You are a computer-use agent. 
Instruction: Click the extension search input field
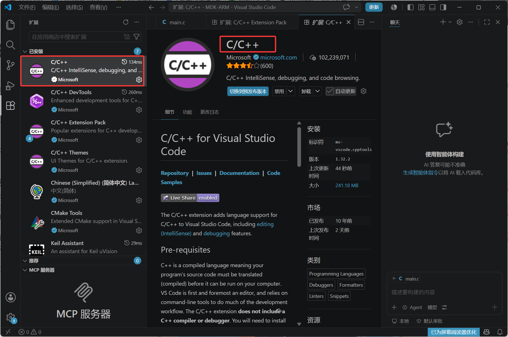click(85, 37)
